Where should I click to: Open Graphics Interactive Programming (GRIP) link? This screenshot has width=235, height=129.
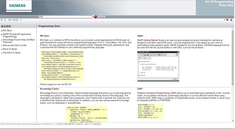[157, 93]
